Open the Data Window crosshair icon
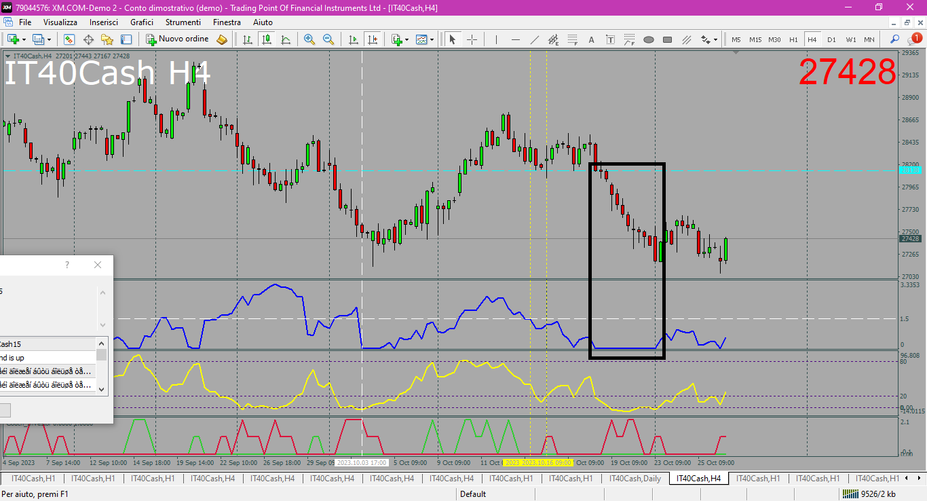This screenshot has width=927, height=501. 88,39
